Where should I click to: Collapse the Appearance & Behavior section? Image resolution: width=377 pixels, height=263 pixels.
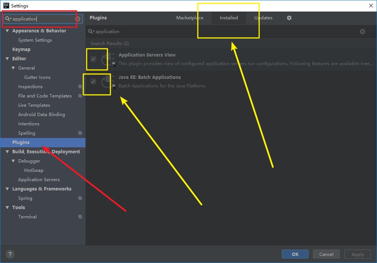[x=7, y=31]
